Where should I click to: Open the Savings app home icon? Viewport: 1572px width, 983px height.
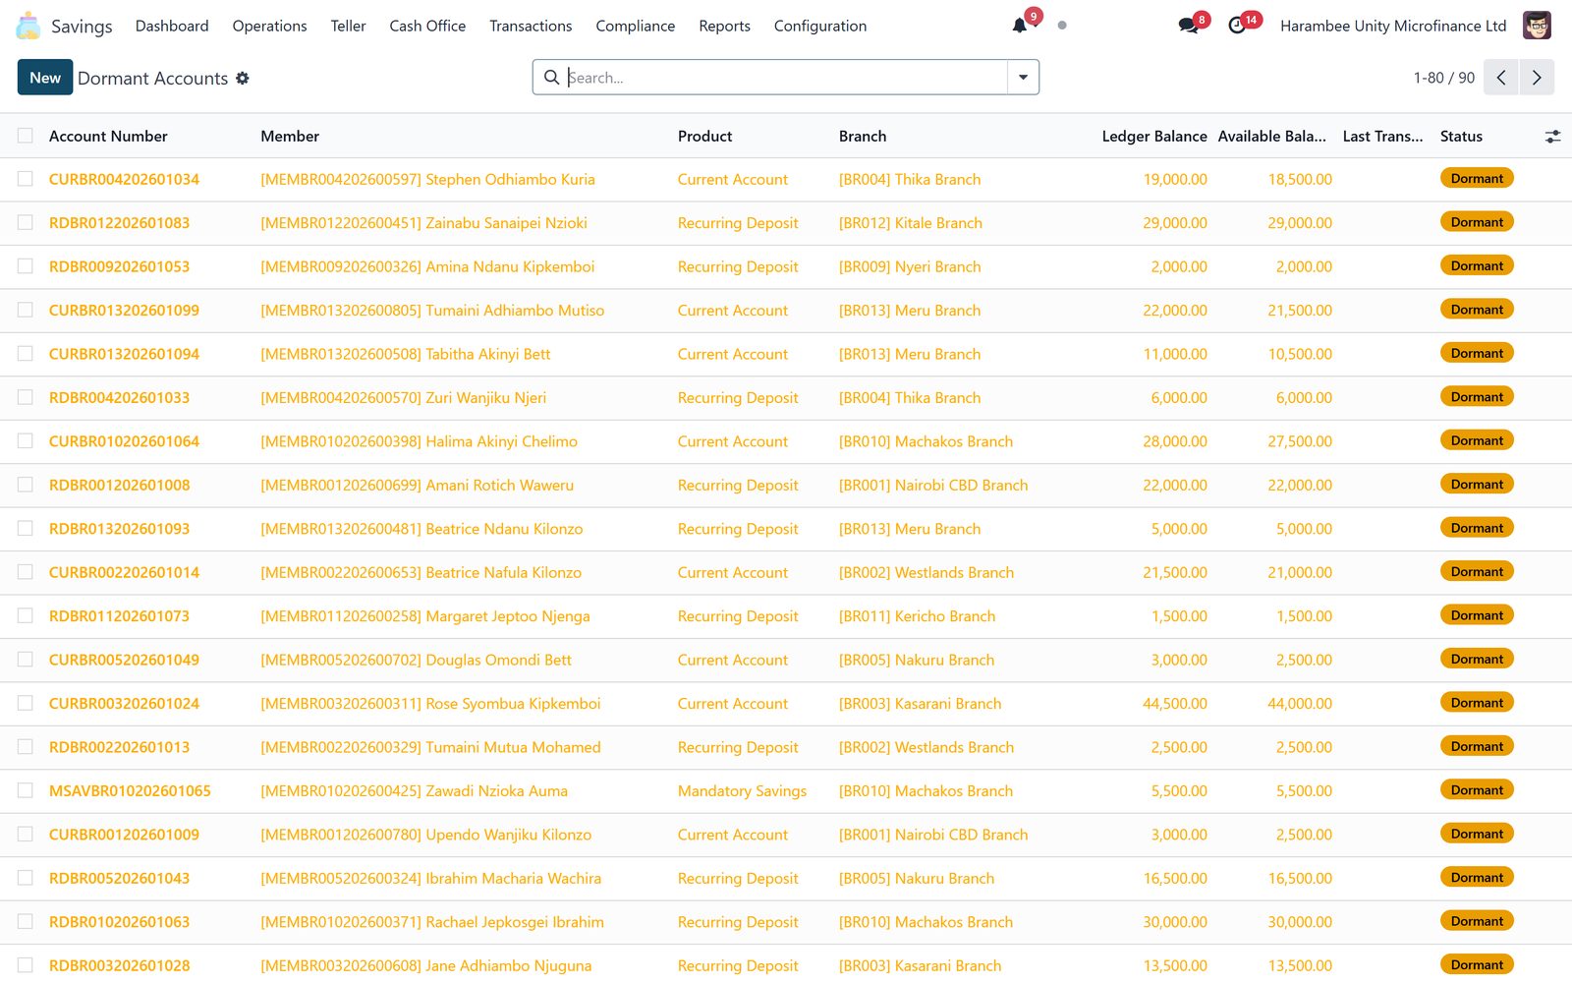coord(28,26)
